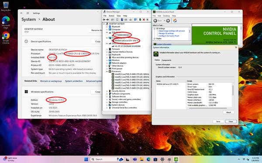The height and width of the screenshot is (163, 262).
Task: Click the NVIDIA icon on the taskbar
Action: tap(176, 160)
